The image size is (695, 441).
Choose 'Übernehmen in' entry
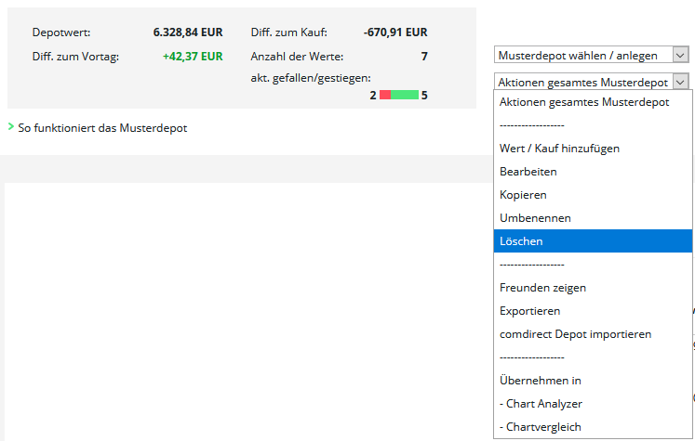(540, 381)
